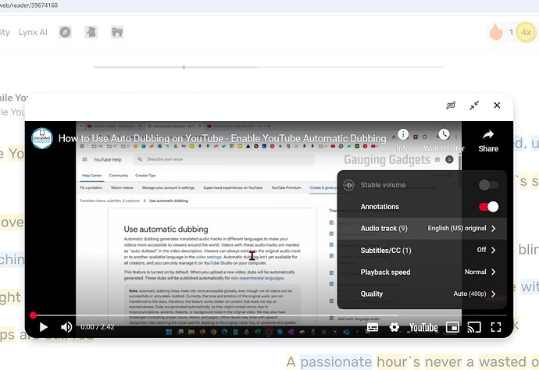Click the reading progress bar dot
The height and width of the screenshot is (370, 539).
(184, 67)
